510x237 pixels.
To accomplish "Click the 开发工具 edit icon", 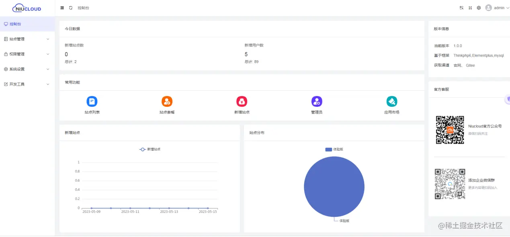I will click(x=6, y=84).
